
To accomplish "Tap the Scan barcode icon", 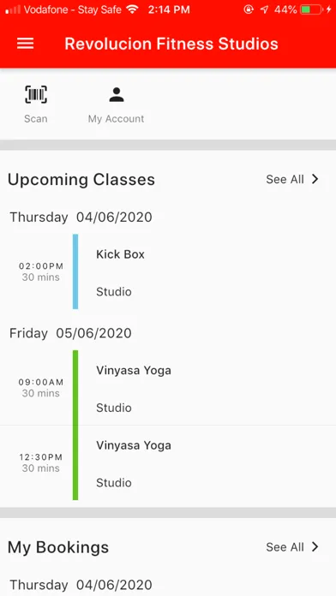I will click(36, 94).
